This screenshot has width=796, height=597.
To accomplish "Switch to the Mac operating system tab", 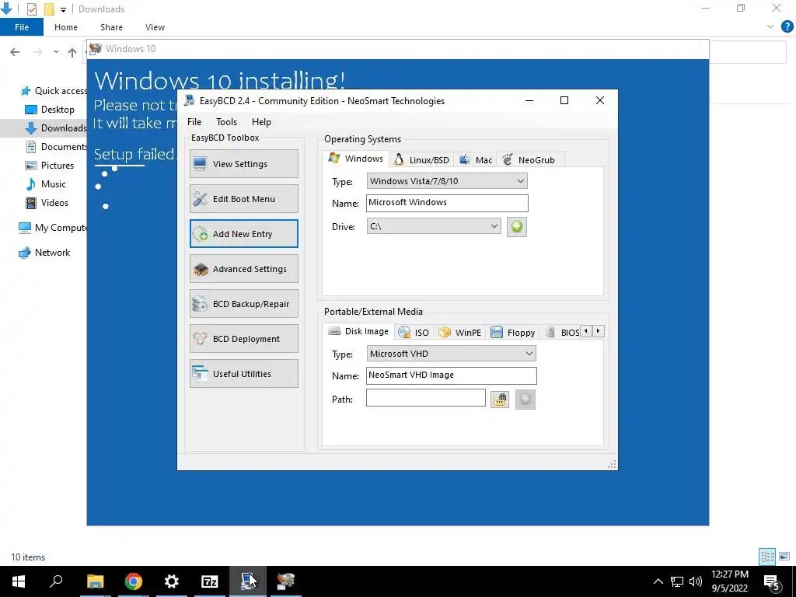I will click(x=476, y=160).
